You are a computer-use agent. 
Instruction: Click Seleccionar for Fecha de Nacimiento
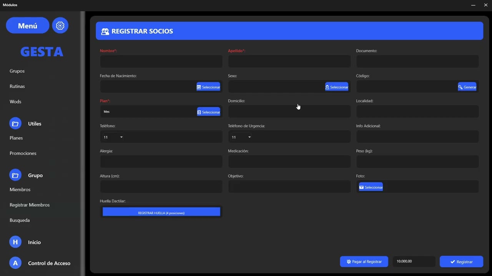point(208,87)
